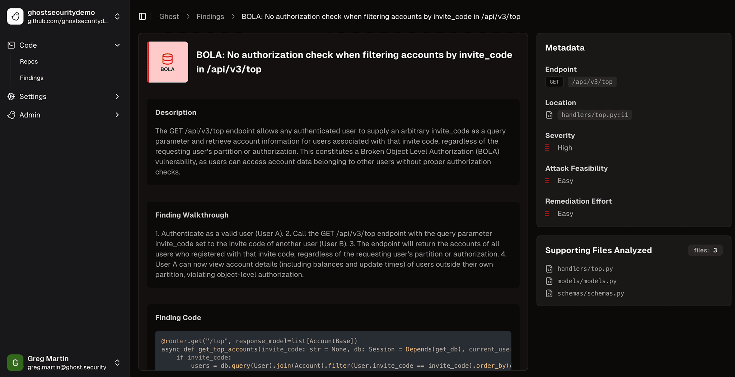This screenshot has width=735, height=377.
Task: Click Greg Martin's green avatar
Action: 15,363
